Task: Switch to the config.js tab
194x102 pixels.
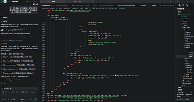Action: [x=143, y=6]
